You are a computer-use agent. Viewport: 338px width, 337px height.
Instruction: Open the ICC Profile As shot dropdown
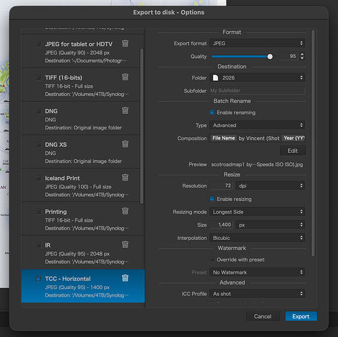(x=257, y=294)
